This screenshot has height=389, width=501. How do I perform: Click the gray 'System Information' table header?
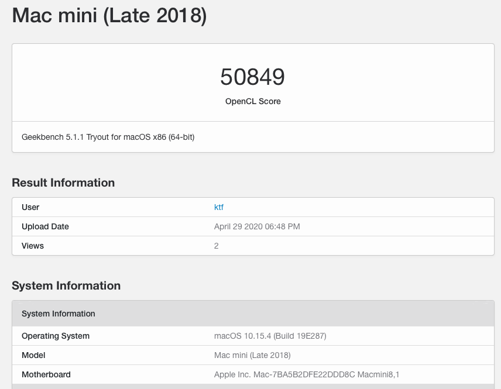coord(253,314)
